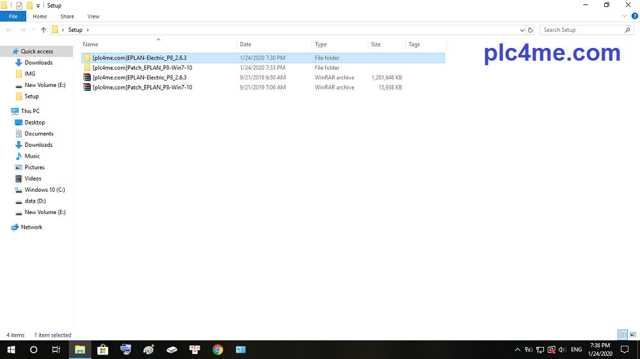This screenshot has height=359, width=640.
Task: Open the Share ribbon tab
Action: click(x=67, y=17)
